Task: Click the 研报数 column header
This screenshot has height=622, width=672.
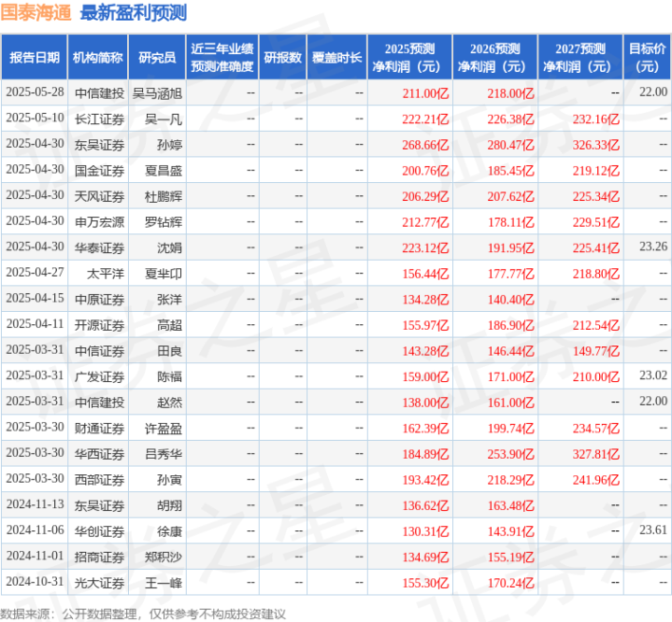Action: point(283,57)
